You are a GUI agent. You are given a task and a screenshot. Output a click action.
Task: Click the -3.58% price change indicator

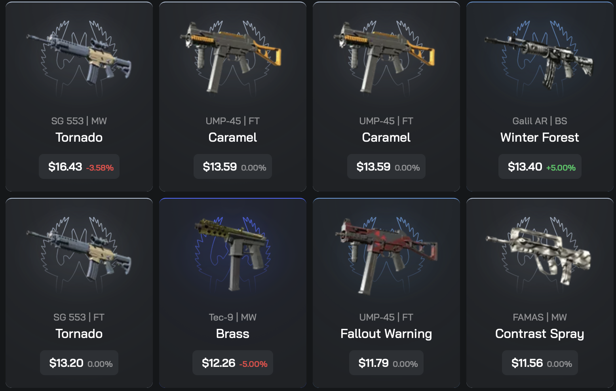[100, 167]
